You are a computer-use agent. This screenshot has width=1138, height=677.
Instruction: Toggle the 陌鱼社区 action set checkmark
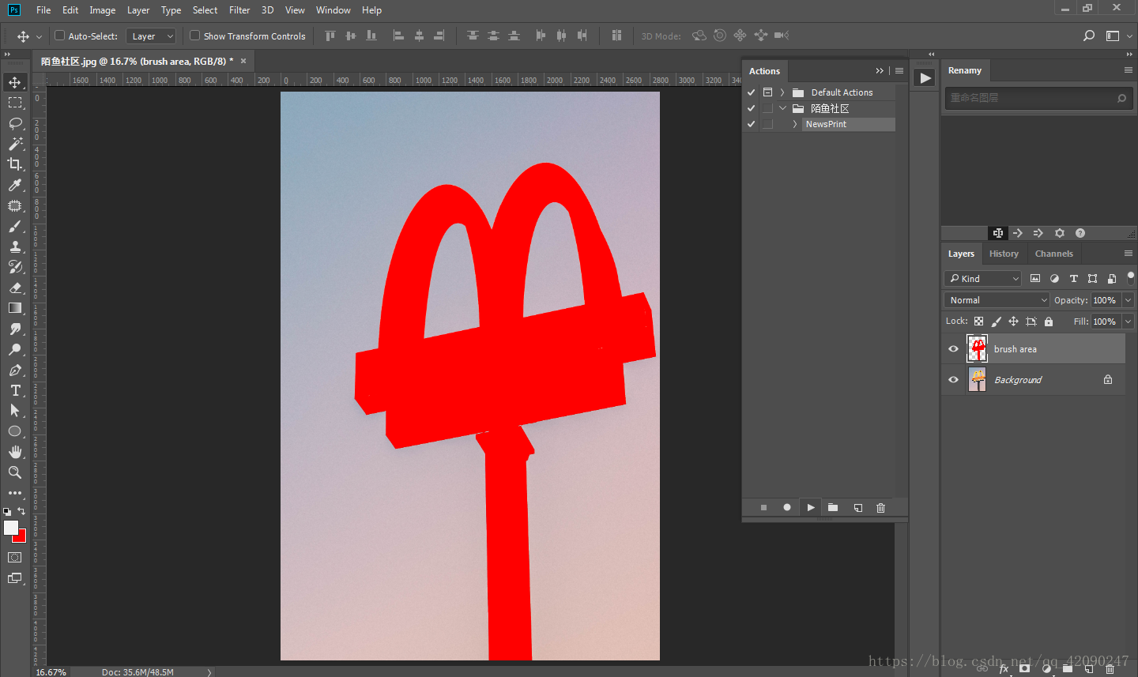click(x=752, y=108)
